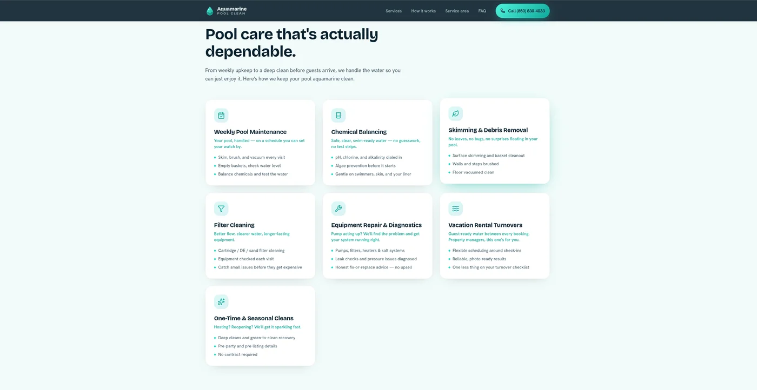Click the leaf icon on Skimming & Debris Removal

tap(456, 113)
